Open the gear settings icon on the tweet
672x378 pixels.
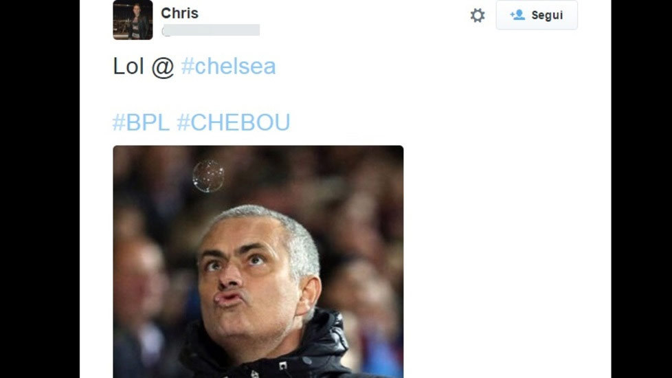tap(478, 15)
